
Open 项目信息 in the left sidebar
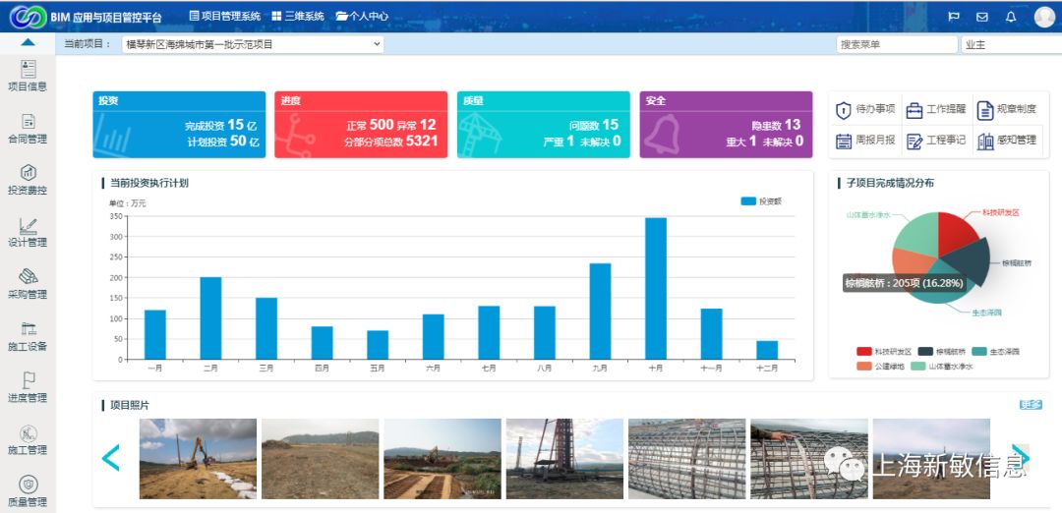tap(28, 75)
